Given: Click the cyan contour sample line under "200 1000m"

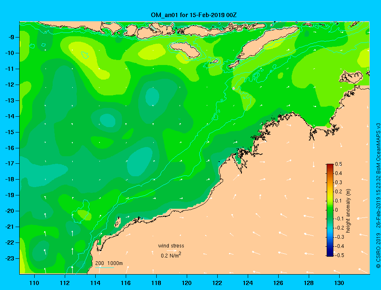Looking at the screenshot, I should [104, 267].
